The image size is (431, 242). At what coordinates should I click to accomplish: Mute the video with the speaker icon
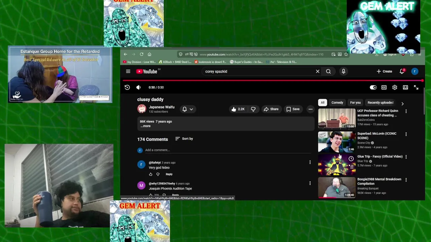coord(138,87)
